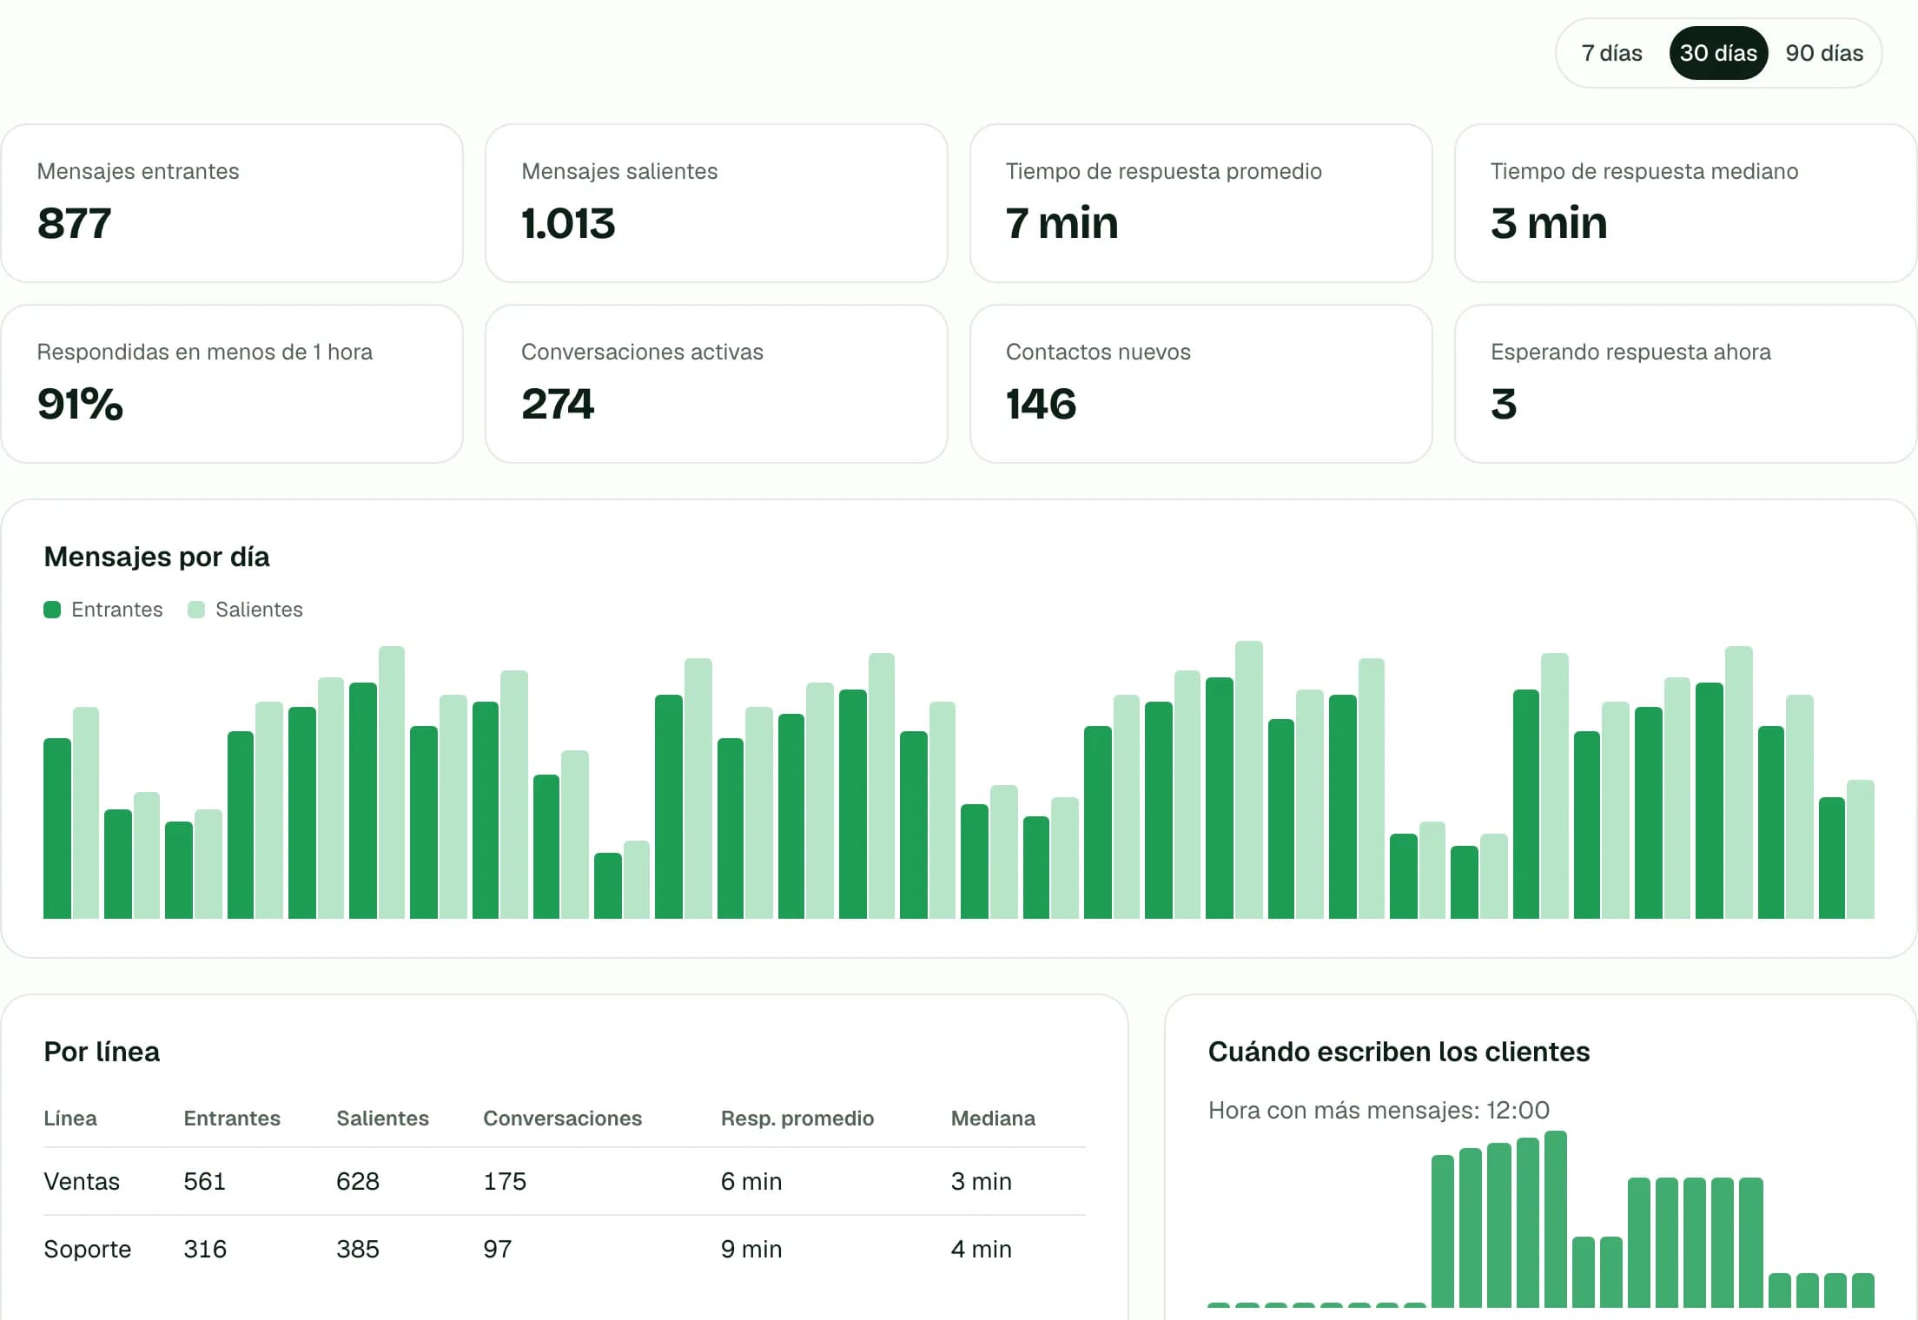This screenshot has height=1320, width=1918.
Task: Click the Resp. promedio column header
Action: [797, 1119]
